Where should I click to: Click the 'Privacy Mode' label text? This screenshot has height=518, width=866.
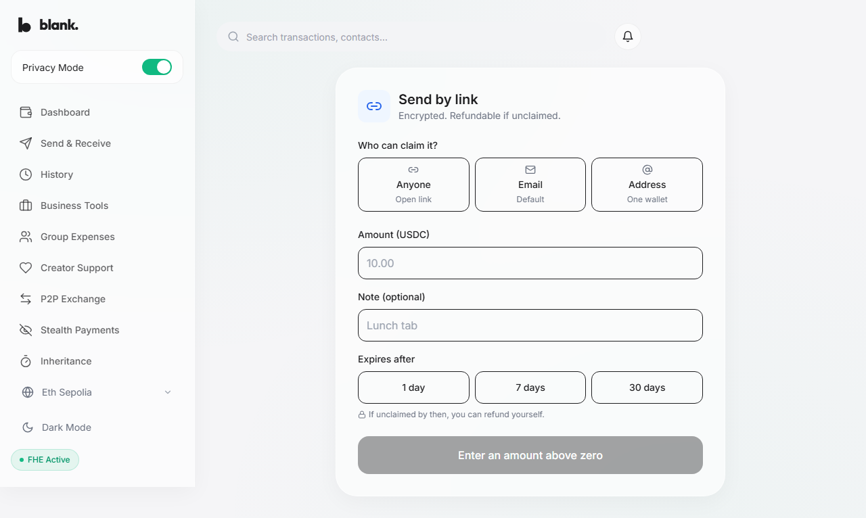pos(53,68)
